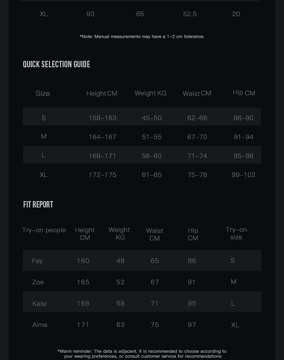Click the warm reminder text at bottom

pyautogui.click(x=142, y=354)
